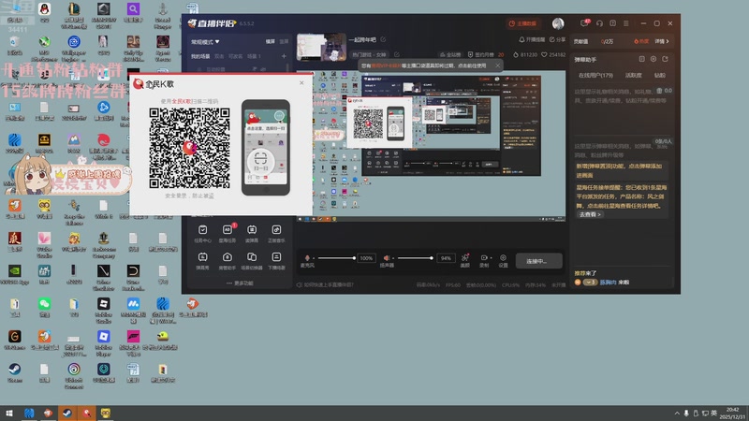
Task: Open the 设置 settings icon
Action: (503, 260)
